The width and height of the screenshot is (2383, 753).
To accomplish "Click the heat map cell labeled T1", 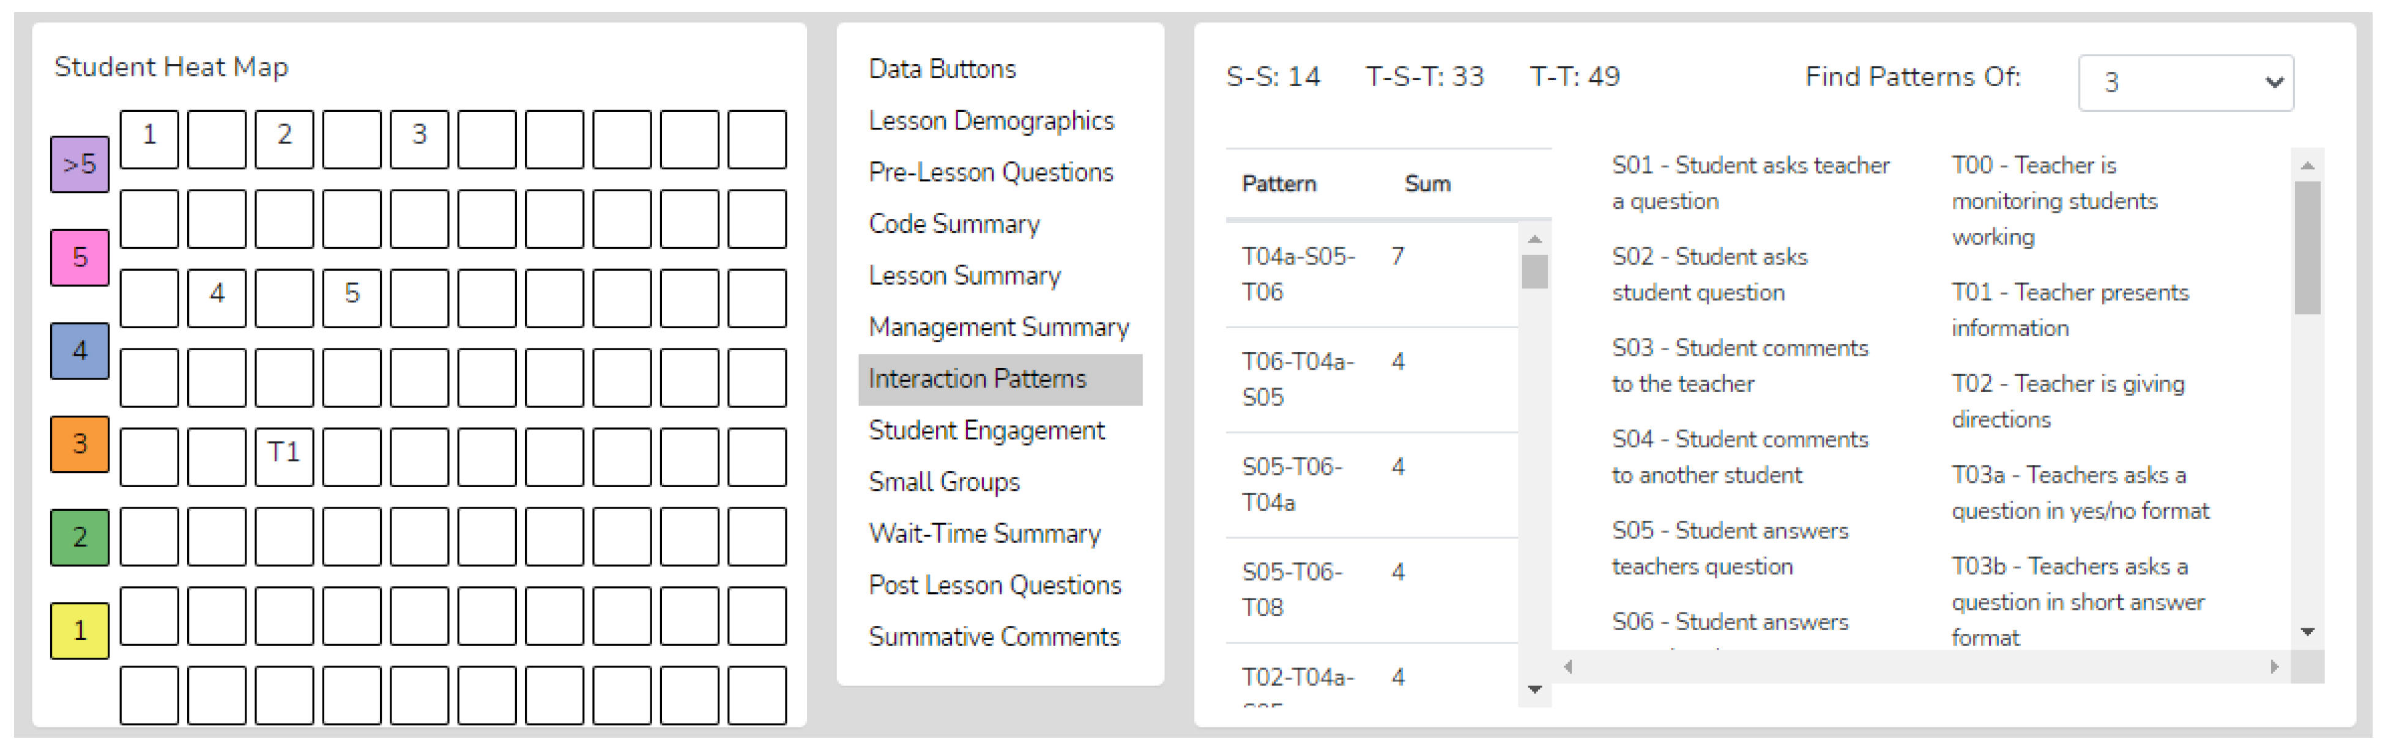I will [284, 453].
